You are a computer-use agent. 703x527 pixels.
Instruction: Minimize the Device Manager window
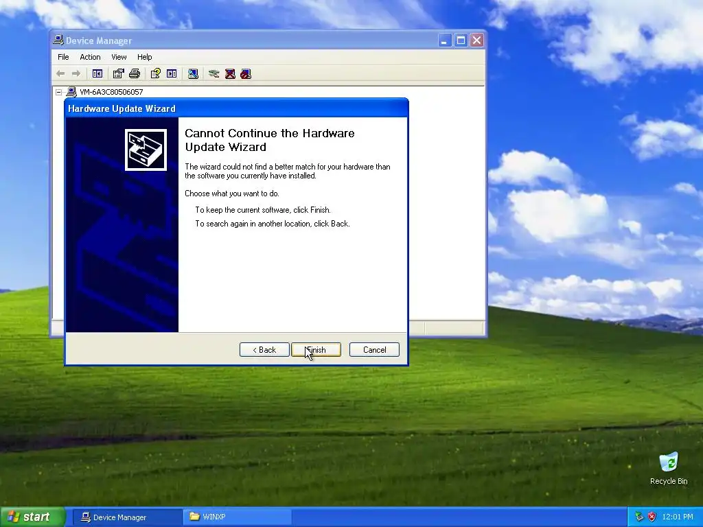tap(445, 40)
